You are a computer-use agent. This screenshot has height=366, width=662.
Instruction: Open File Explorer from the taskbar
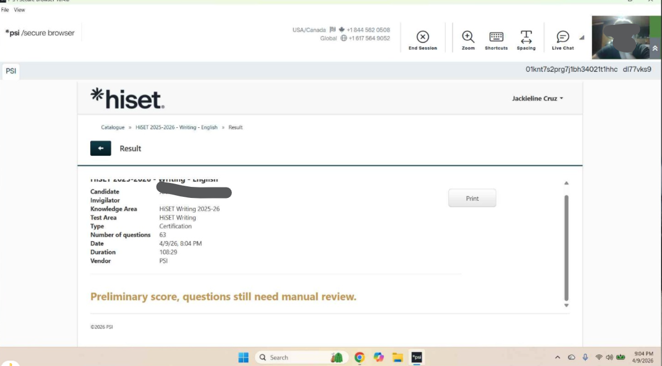tap(398, 357)
